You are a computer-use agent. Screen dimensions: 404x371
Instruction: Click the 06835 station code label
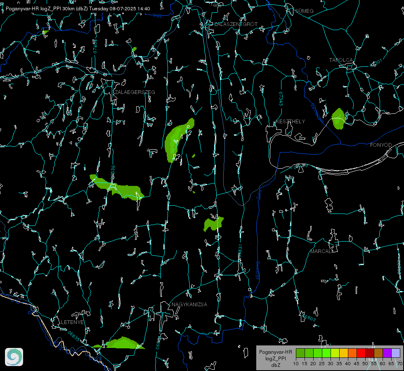point(74,336)
